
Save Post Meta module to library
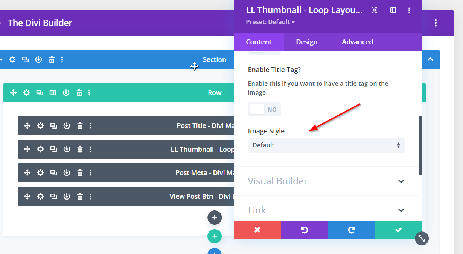[x=67, y=173]
